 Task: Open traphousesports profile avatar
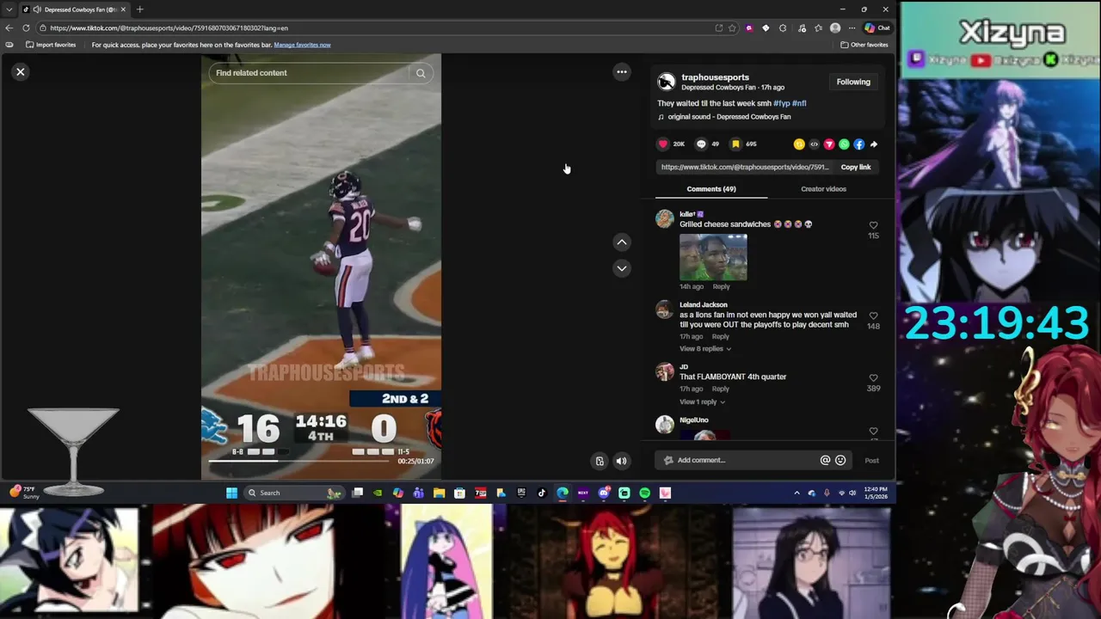pyautogui.click(x=667, y=82)
